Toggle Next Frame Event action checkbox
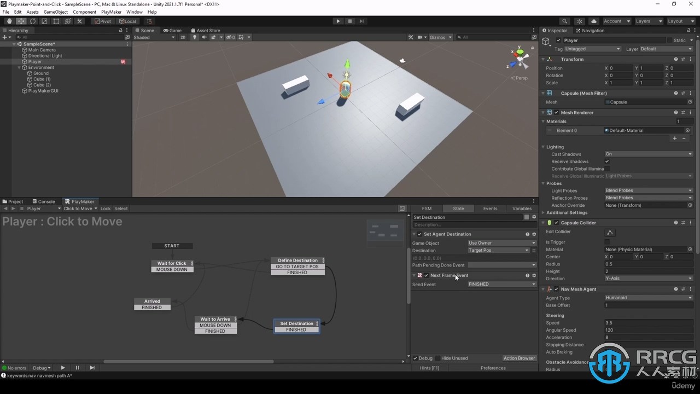Image resolution: width=700 pixels, height=394 pixels. tap(427, 275)
